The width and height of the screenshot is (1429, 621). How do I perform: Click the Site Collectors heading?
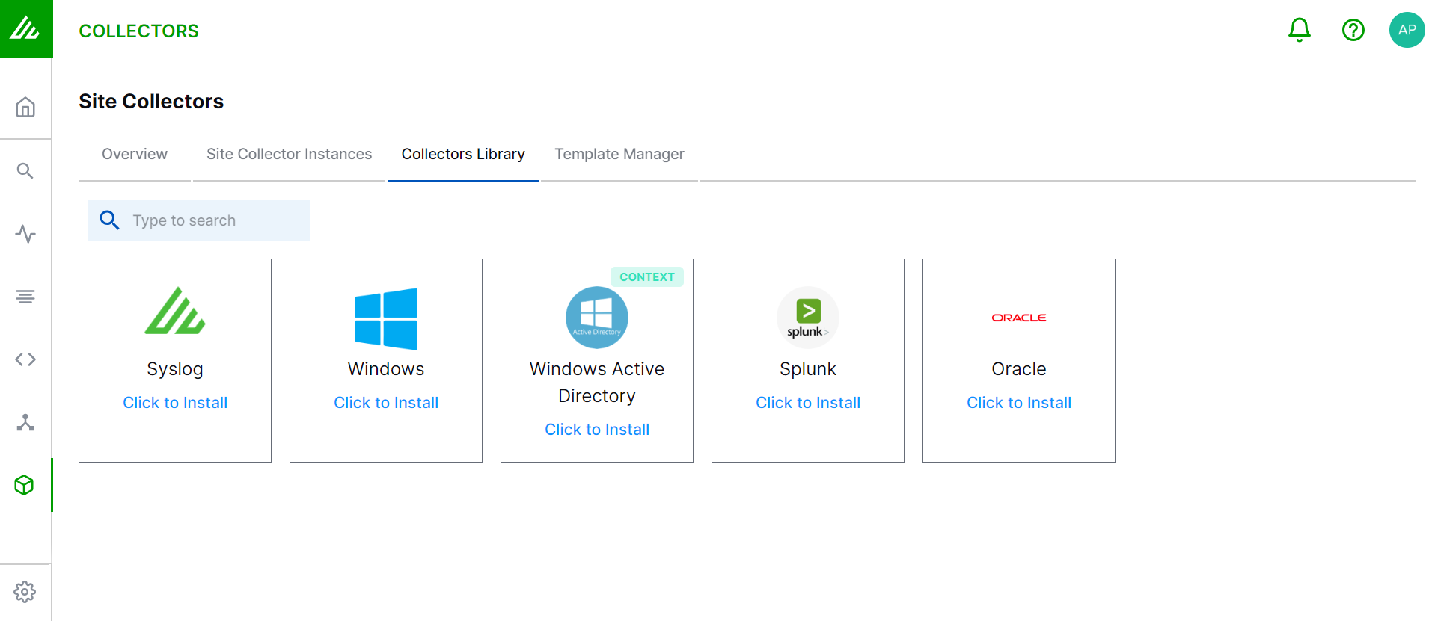pyautogui.click(x=151, y=101)
